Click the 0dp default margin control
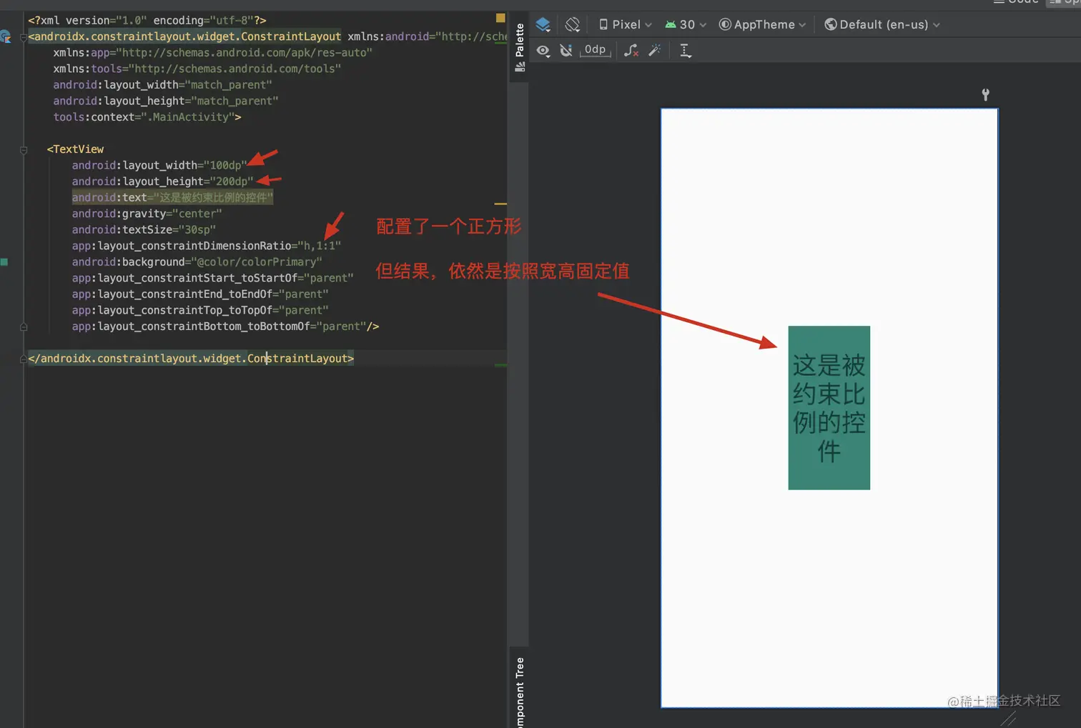This screenshot has height=728, width=1081. tap(595, 50)
